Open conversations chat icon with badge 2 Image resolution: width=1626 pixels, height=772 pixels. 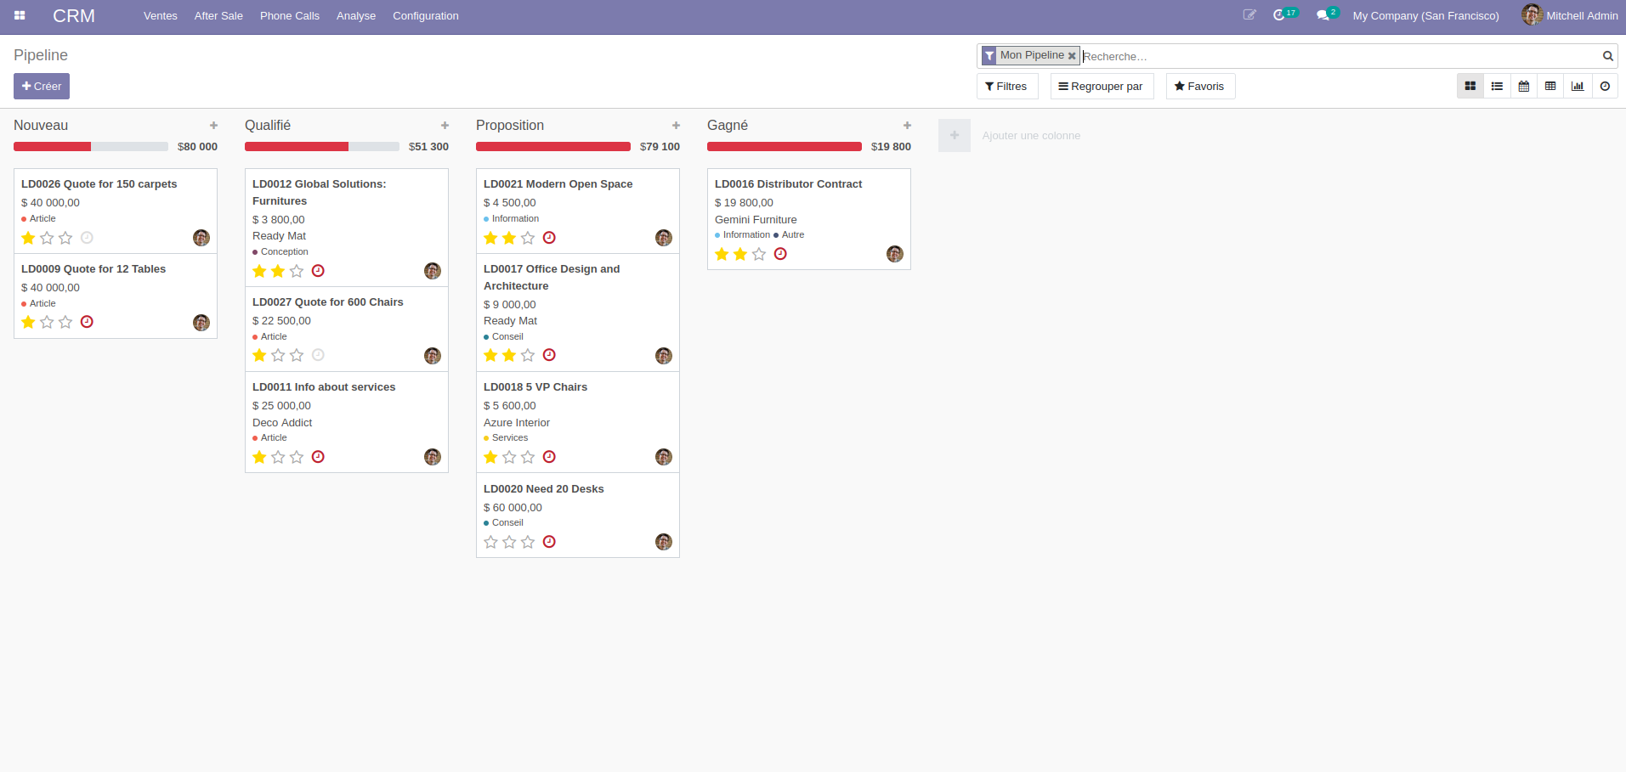tap(1327, 14)
